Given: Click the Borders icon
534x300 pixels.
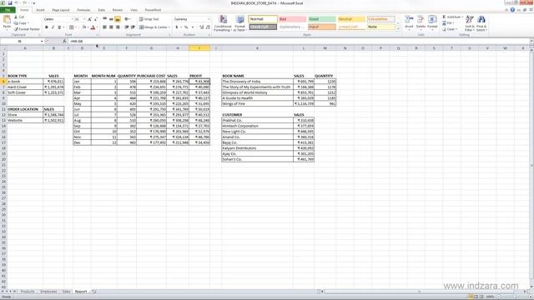Looking at the screenshot, I should pos(71,27).
